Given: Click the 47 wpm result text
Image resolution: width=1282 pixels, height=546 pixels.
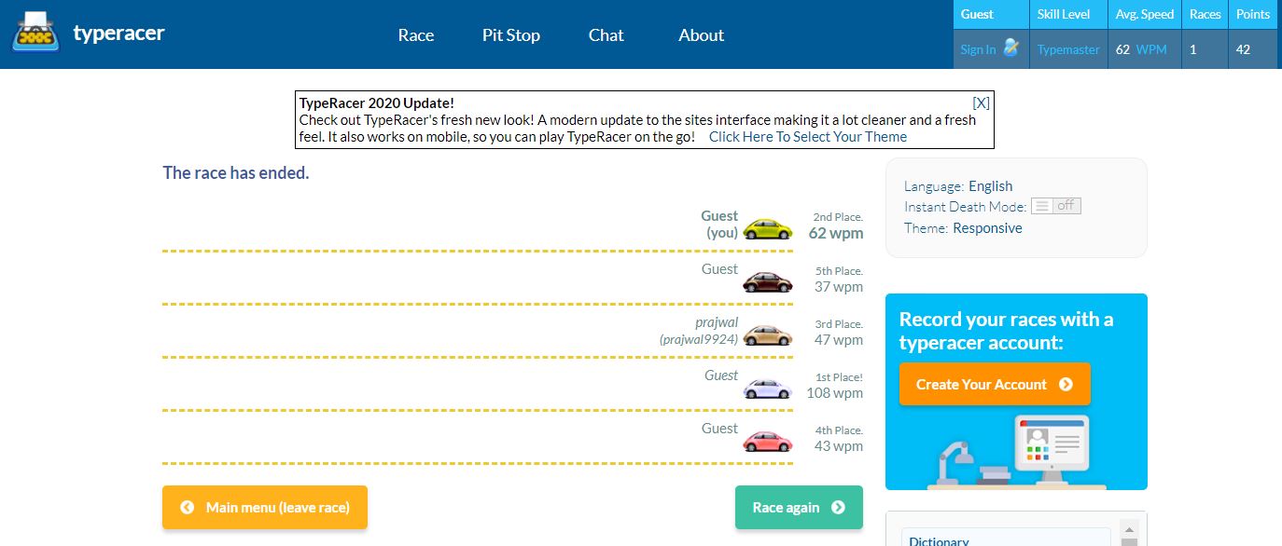Looking at the screenshot, I should point(839,340).
